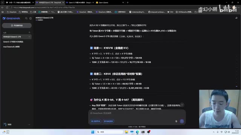Open the Terminal app from taskbar

pyautogui.click(x=143, y=132)
